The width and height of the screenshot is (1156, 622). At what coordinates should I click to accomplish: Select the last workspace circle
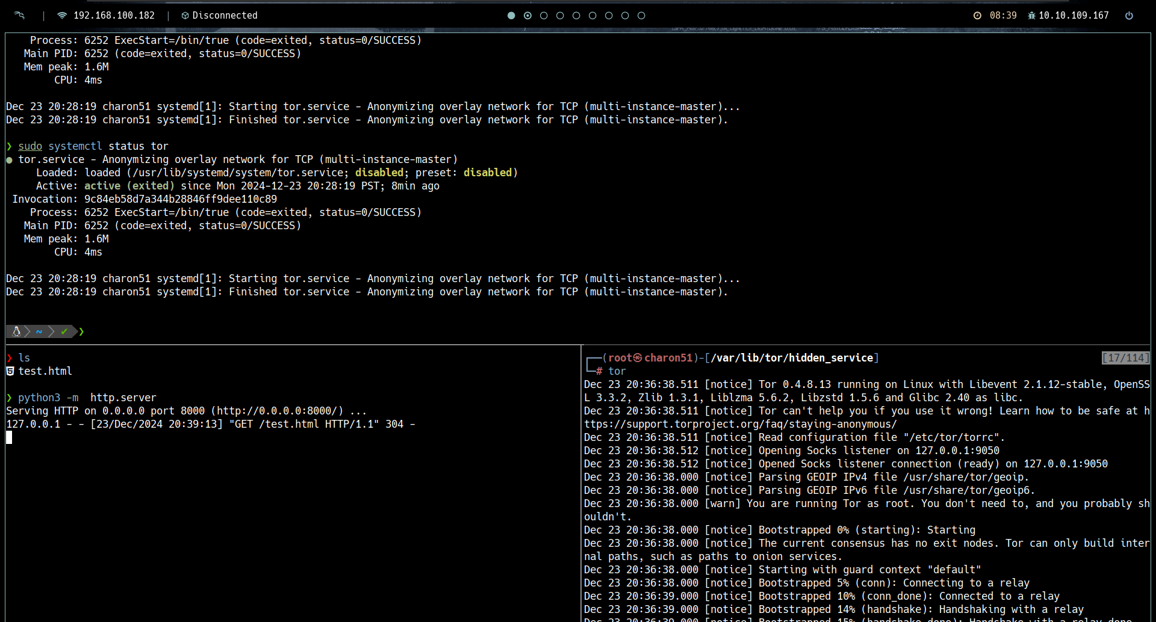641,16
